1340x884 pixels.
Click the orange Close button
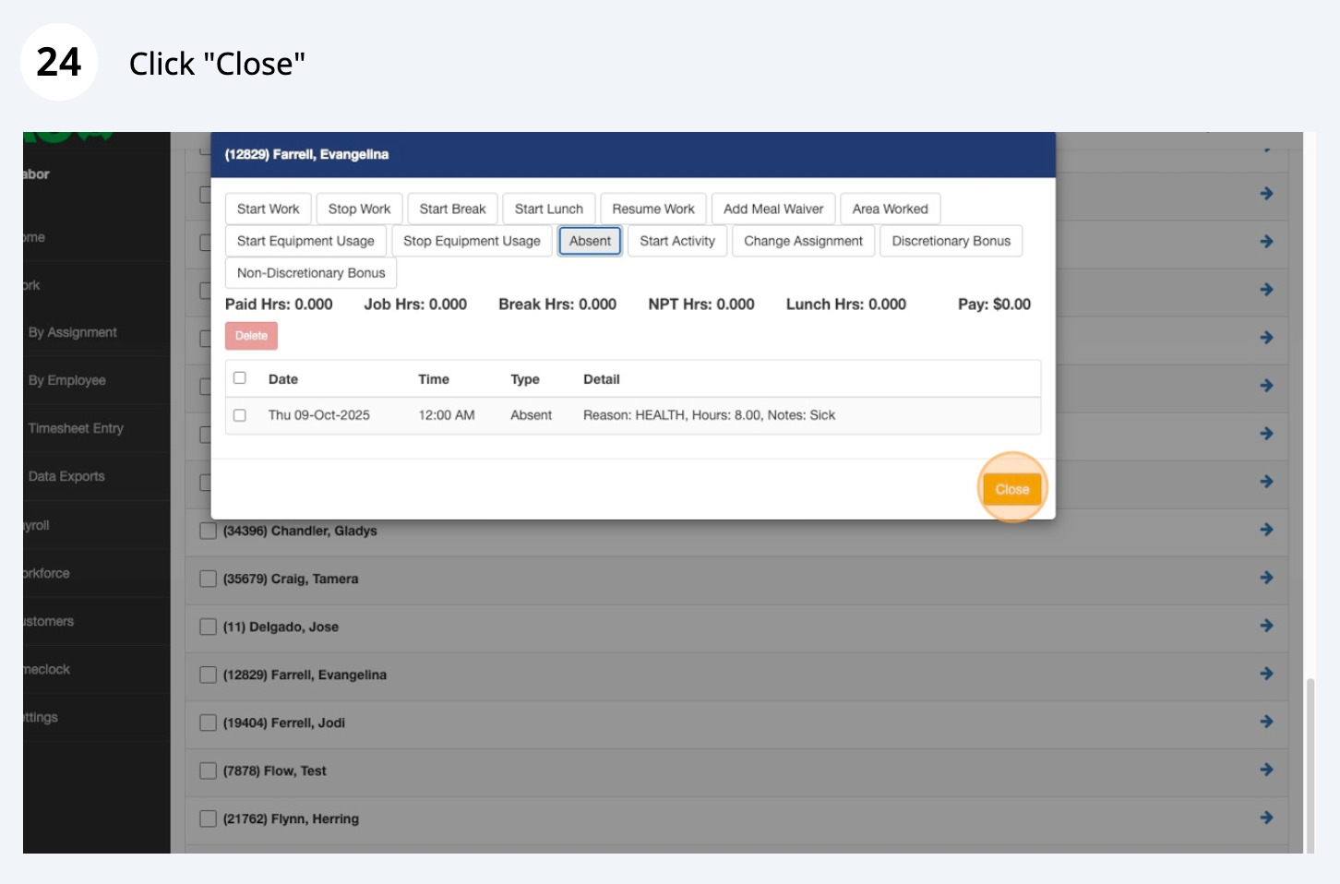tap(1011, 489)
